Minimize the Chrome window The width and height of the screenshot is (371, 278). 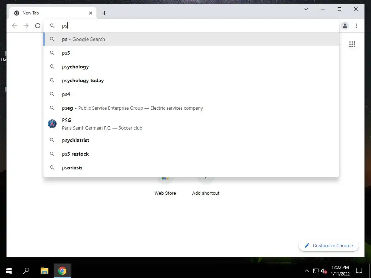pos(323,9)
